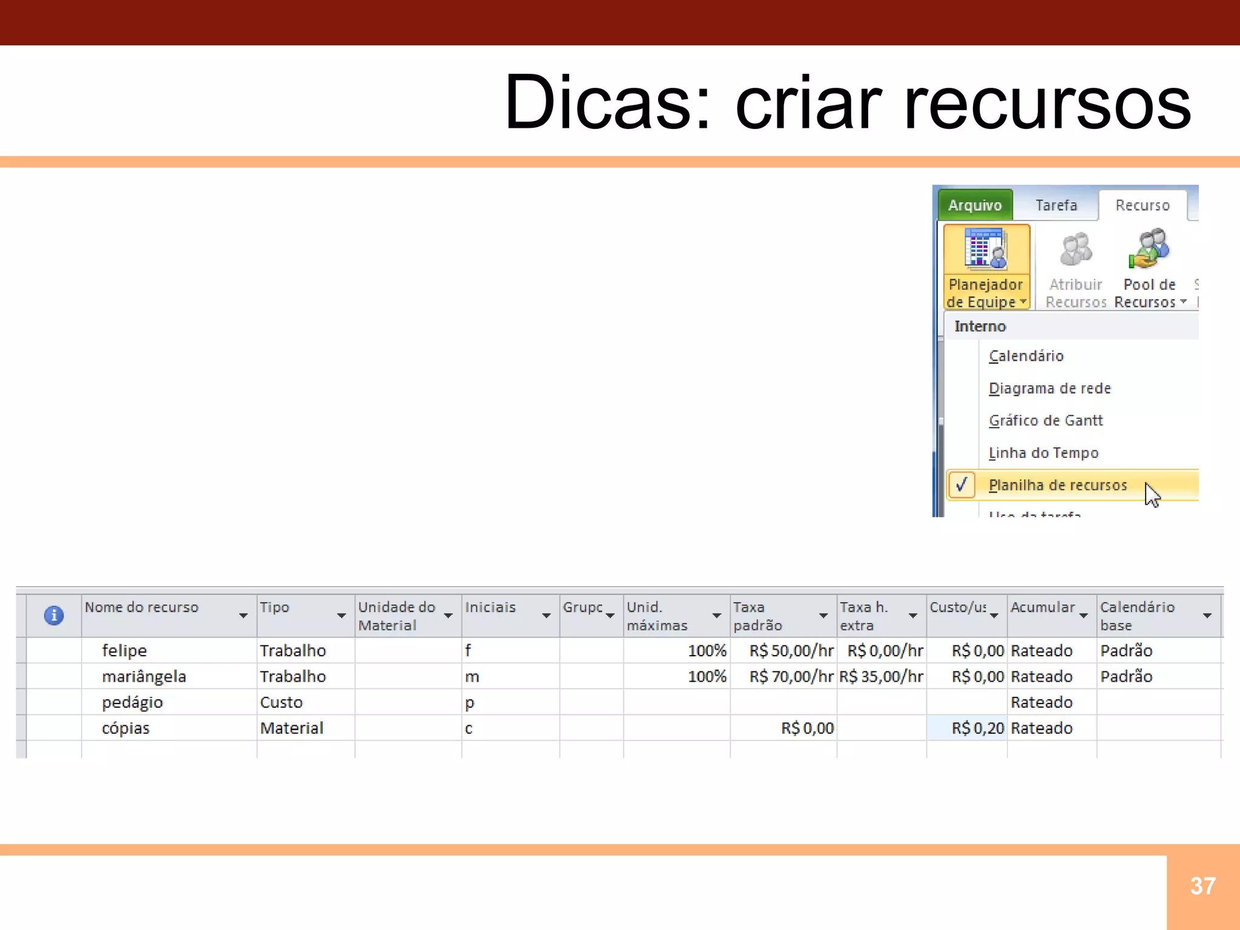Image resolution: width=1240 pixels, height=930 pixels.
Task: Click the empty Unidade do Material cell for cópias
Action: coord(408,728)
